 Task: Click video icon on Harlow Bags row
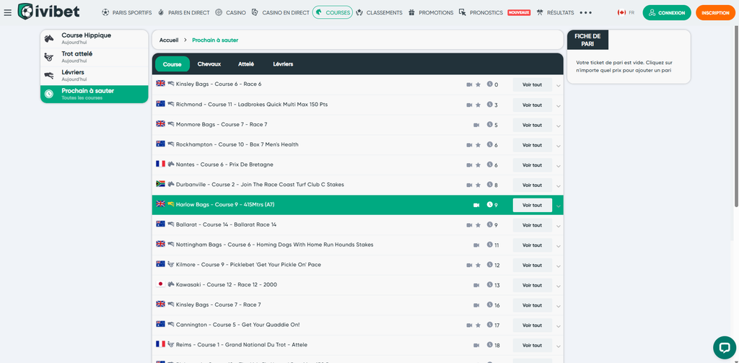[476, 205]
